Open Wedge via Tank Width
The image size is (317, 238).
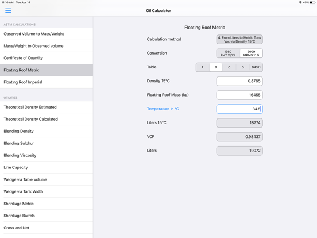point(47,191)
